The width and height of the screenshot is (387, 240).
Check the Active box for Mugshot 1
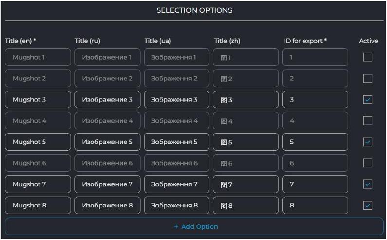[368, 57]
